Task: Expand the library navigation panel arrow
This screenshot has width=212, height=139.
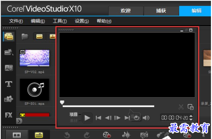Action: 19,121
